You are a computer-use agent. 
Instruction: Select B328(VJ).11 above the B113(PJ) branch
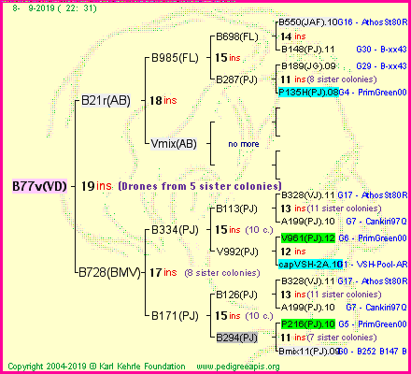[308, 195]
